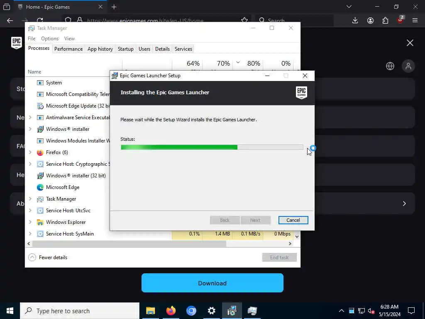425x319 pixels.
Task: Cancel the Epic Games Launcher installation
Action: point(293,220)
